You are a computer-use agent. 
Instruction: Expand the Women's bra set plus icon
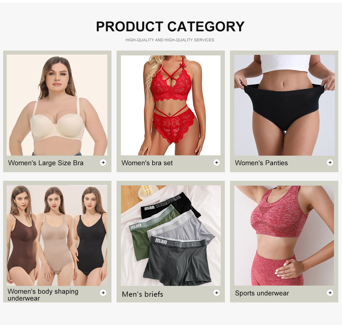click(x=217, y=163)
